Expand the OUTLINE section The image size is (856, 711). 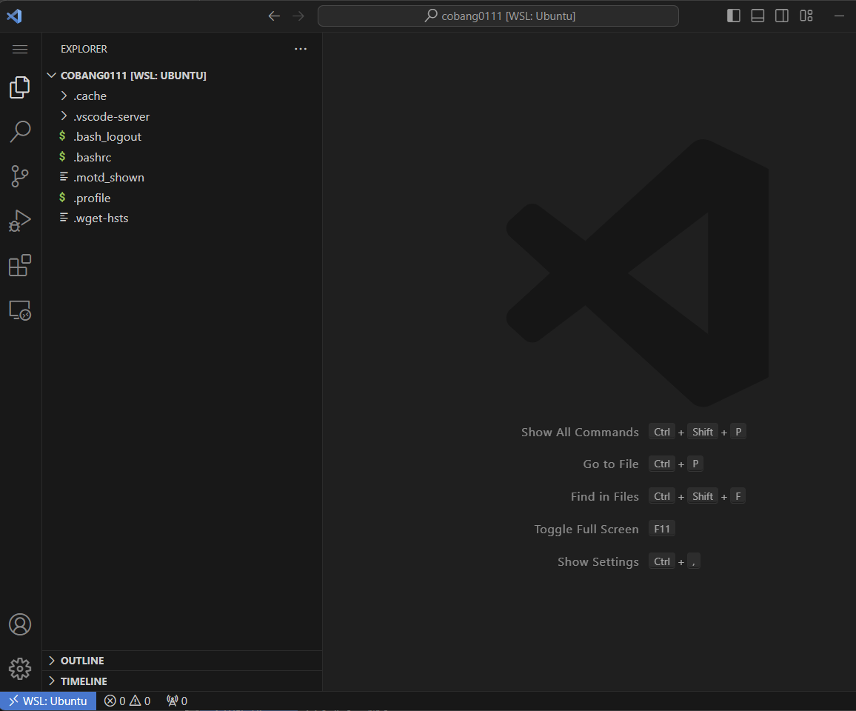tap(182, 661)
